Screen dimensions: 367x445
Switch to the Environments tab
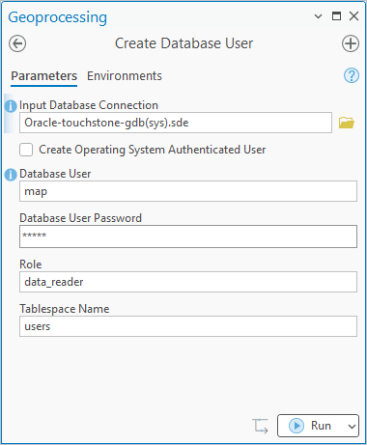125,76
